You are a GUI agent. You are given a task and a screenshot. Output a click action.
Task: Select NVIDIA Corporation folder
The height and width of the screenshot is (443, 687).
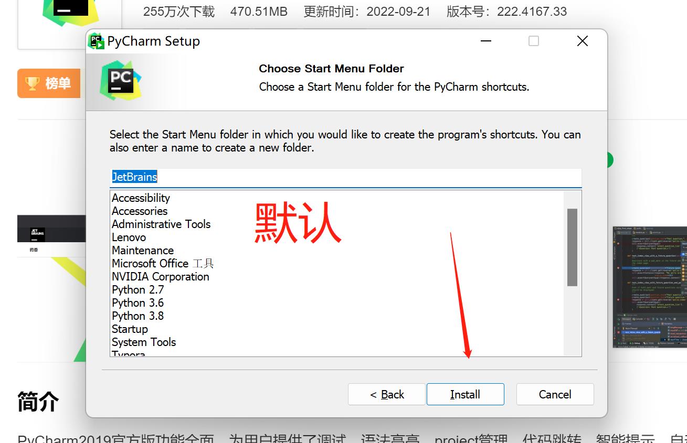[160, 276]
